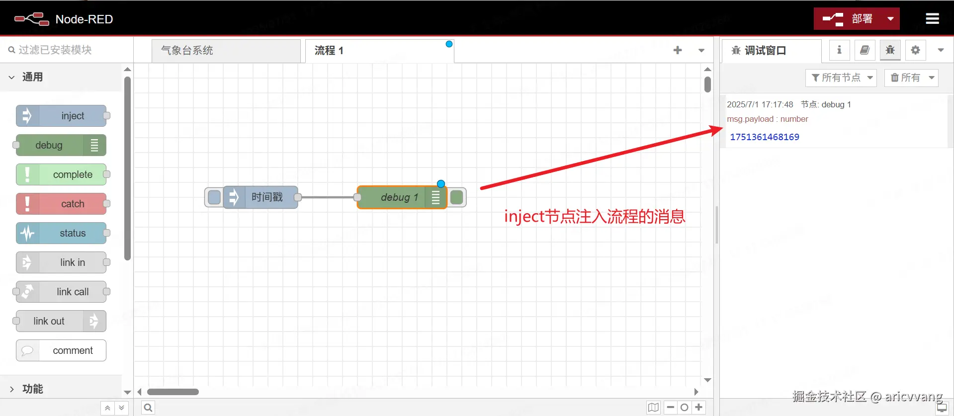954x416 pixels.
Task: Click canvas scrollbar right arrow
Action: [696, 392]
